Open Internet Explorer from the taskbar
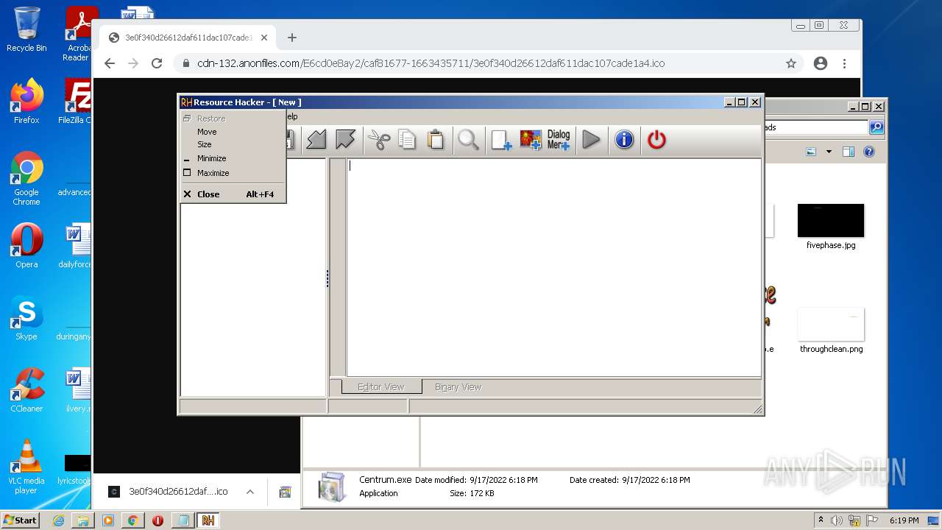This screenshot has height=530, width=942. 58,520
